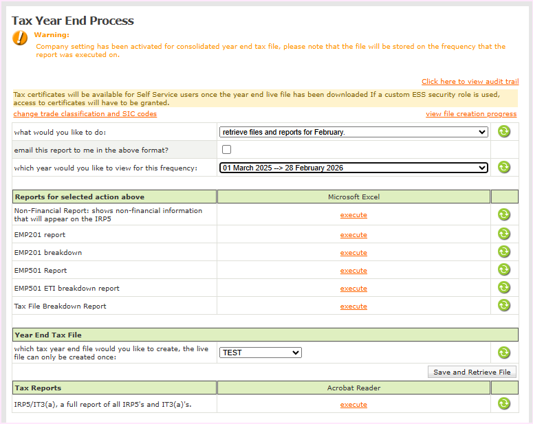Execute the EMP501 Report in Excel
Image resolution: width=533 pixels, height=424 pixels.
point(353,271)
